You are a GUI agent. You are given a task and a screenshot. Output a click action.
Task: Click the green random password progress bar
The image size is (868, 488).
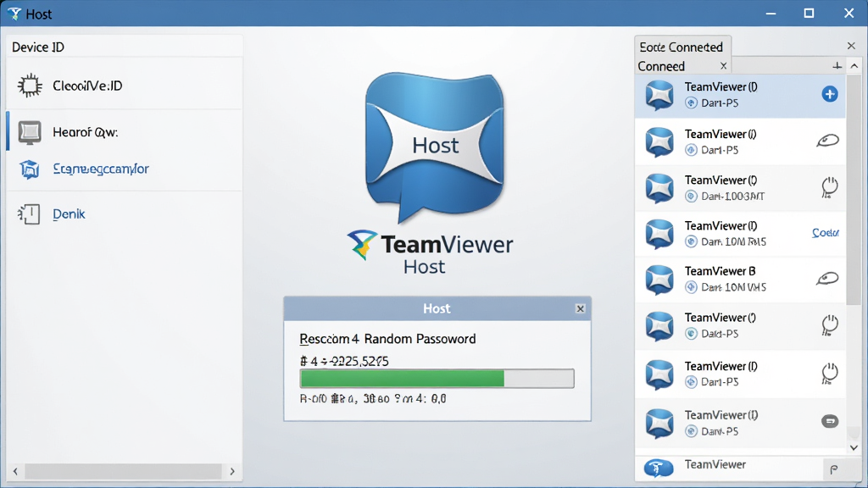click(x=437, y=379)
